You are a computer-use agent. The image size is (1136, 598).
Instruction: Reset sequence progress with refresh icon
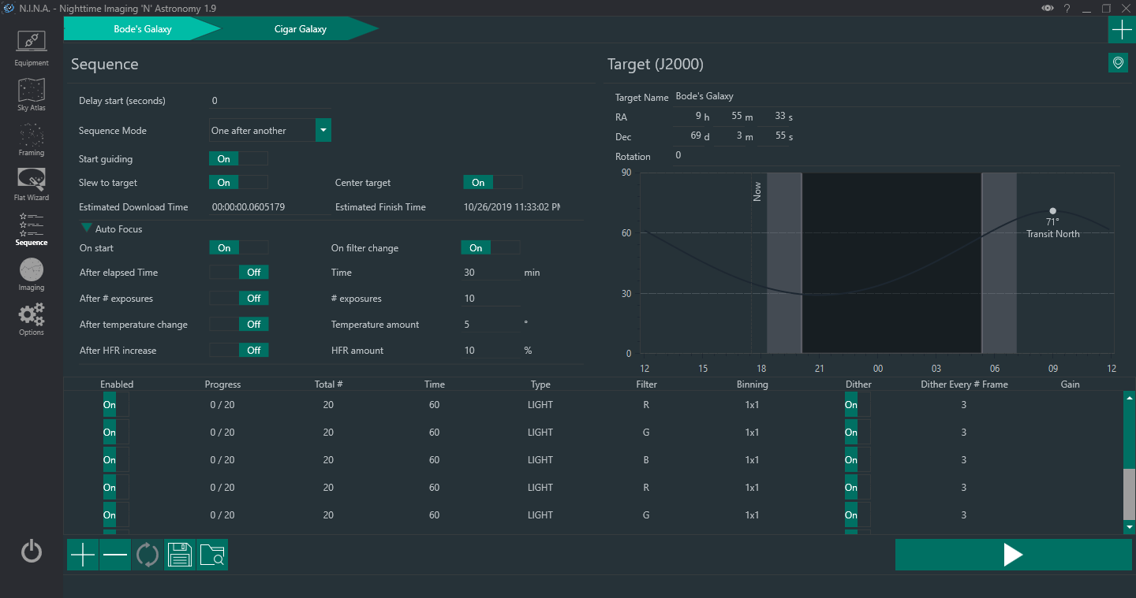148,555
